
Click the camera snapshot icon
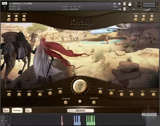point(114,4)
